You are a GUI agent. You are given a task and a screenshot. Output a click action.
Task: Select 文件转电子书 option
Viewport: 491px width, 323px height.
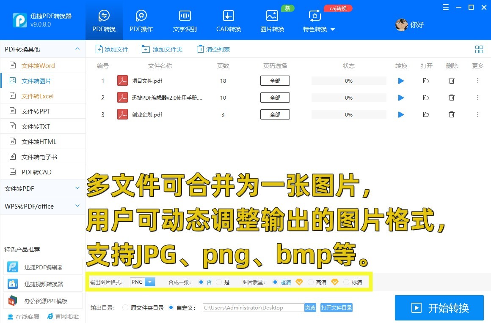[43, 157]
